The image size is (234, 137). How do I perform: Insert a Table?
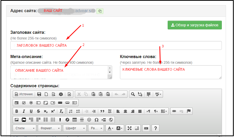75,120
